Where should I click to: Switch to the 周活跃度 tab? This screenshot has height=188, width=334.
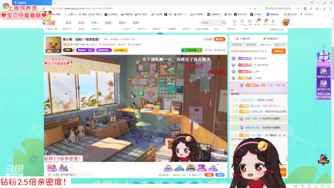[x=251, y=45]
